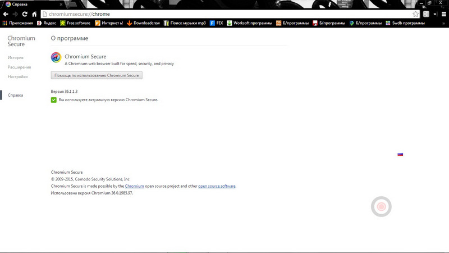
Task: Go to Расширения in the sidebar
Action: [19, 67]
